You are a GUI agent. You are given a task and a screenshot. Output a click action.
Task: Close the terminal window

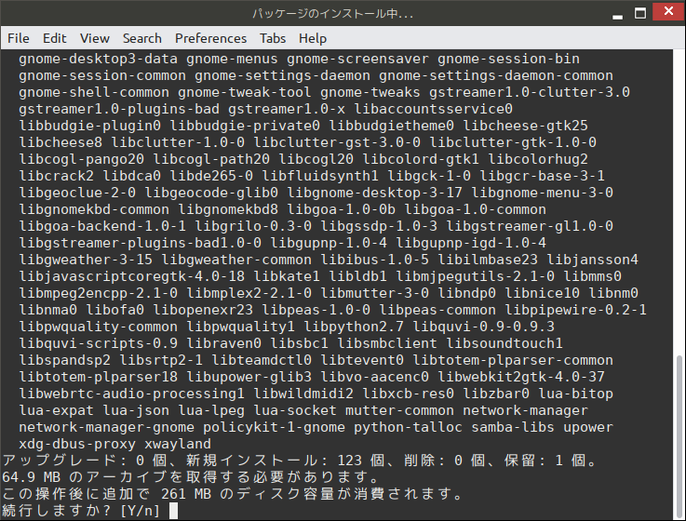click(668, 11)
